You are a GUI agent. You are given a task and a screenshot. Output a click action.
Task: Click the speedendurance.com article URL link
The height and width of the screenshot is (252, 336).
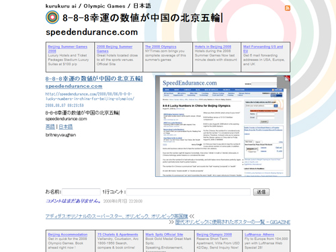pyautogui.click(x=90, y=96)
